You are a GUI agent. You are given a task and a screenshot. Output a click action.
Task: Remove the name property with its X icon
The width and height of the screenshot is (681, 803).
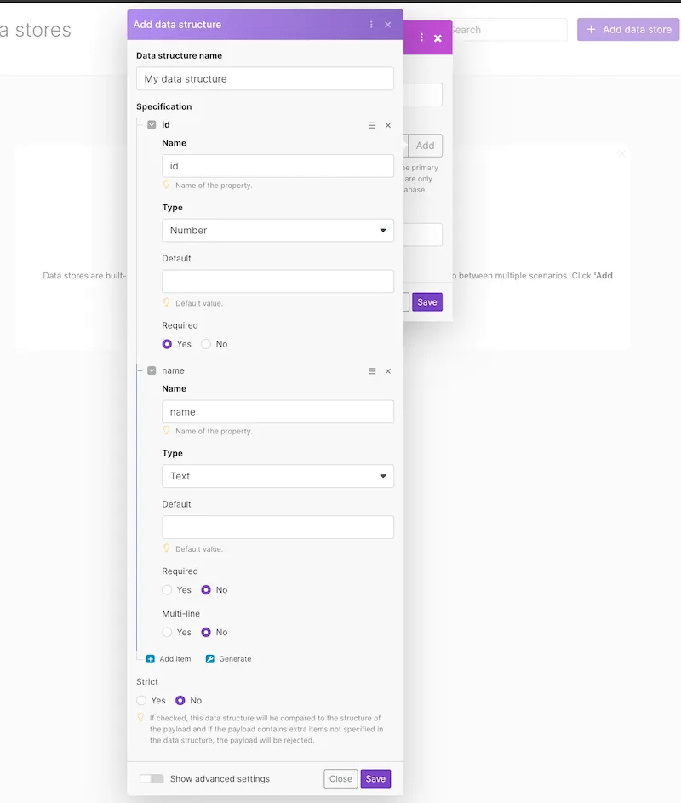(x=388, y=370)
